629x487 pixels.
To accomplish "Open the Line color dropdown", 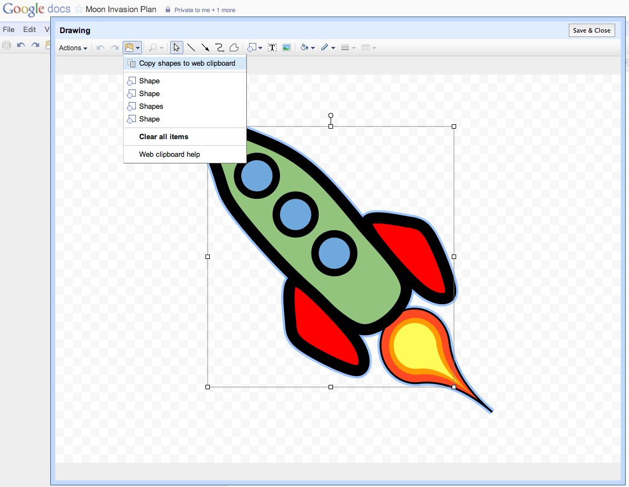I will (x=327, y=47).
